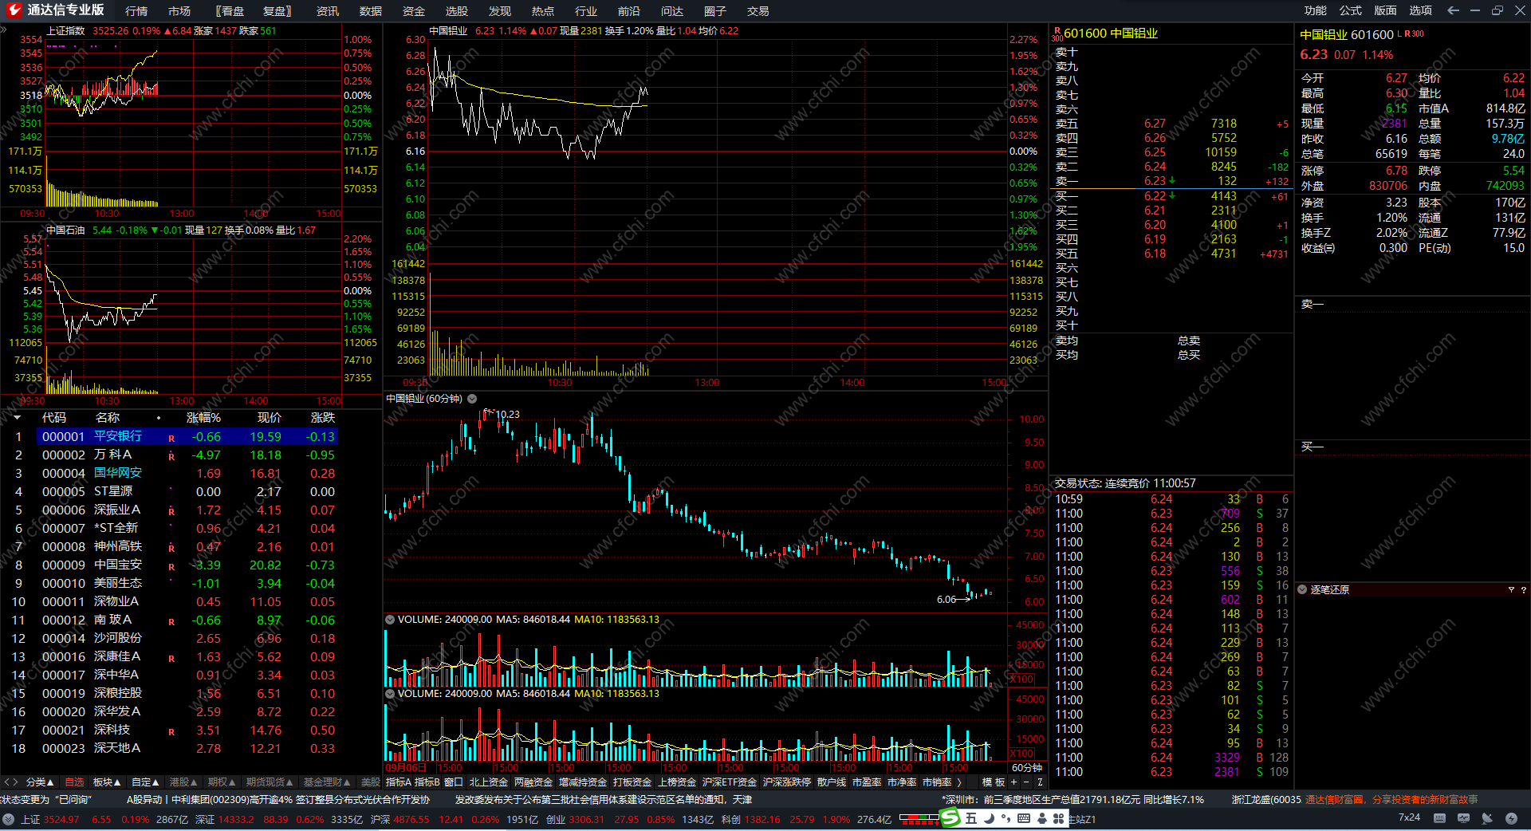Viewport: 1531px width, 831px height.
Task: Open the four-squares toolbox icon on input bar
Action: point(1059,818)
